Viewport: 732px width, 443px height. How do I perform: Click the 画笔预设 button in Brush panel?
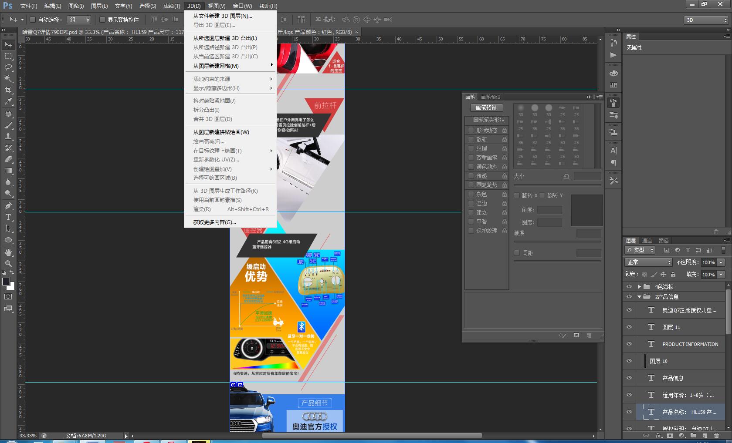click(x=486, y=107)
